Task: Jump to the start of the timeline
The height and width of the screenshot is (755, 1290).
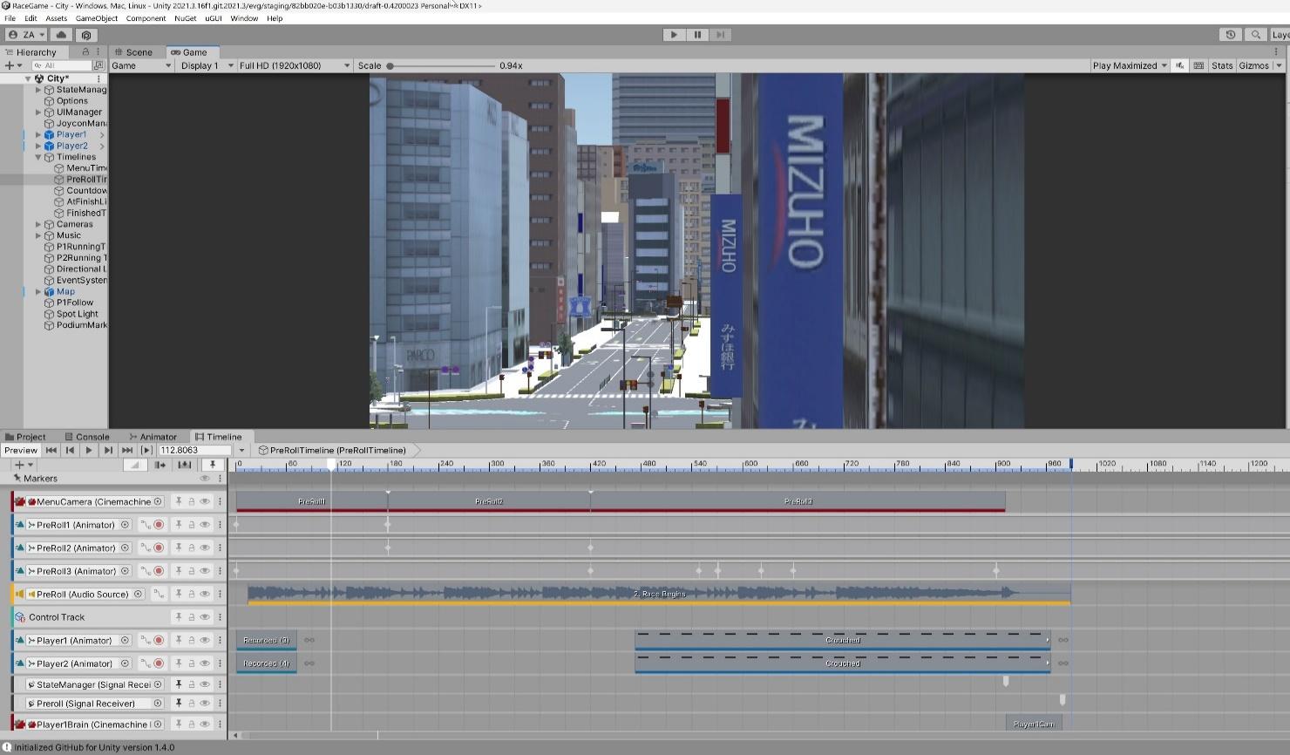Action: (x=51, y=451)
